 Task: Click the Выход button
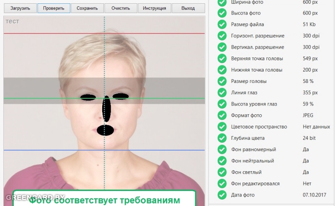188,8
